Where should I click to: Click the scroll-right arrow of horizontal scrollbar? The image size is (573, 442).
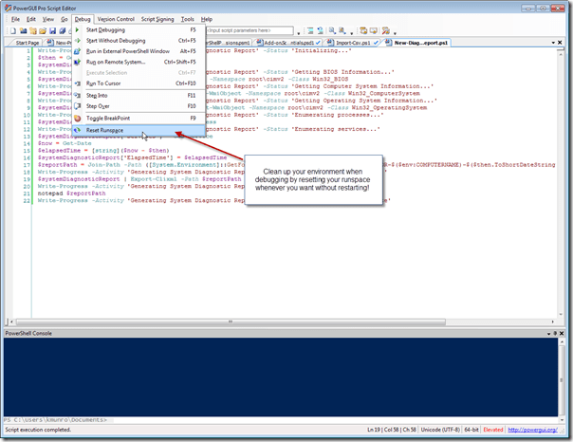pyautogui.click(x=552, y=322)
